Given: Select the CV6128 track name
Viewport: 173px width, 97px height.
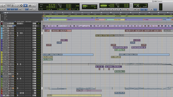Looking at the screenshot, I should pos(6,83).
